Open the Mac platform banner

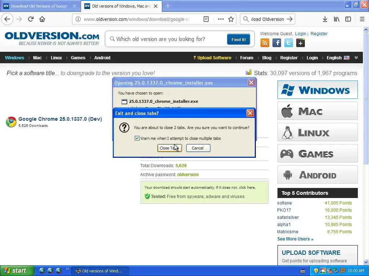click(317, 111)
